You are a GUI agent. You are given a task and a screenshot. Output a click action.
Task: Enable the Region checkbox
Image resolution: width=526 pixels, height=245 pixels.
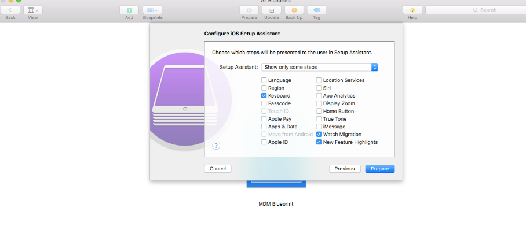(264, 88)
